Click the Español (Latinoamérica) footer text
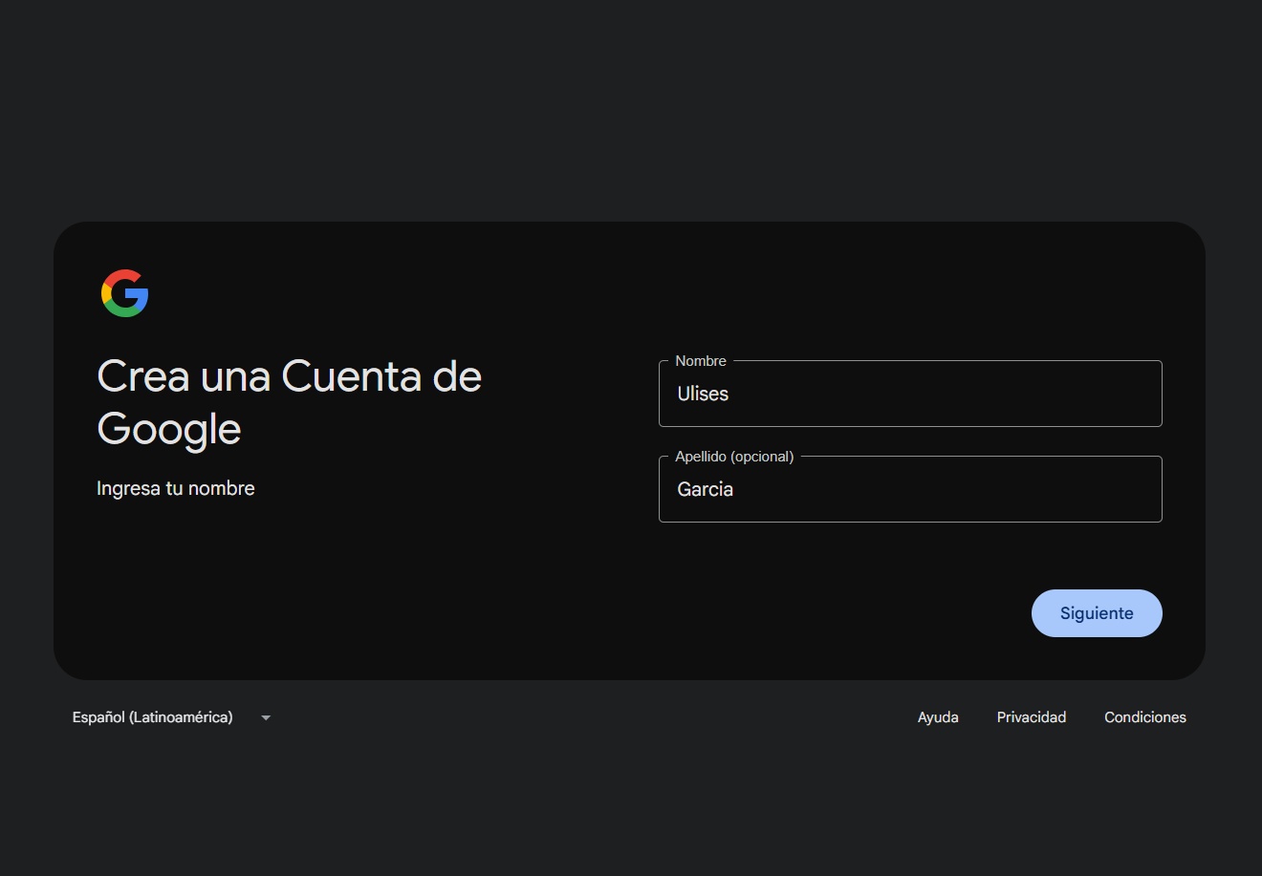This screenshot has width=1262, height=876. pos(153,717)
